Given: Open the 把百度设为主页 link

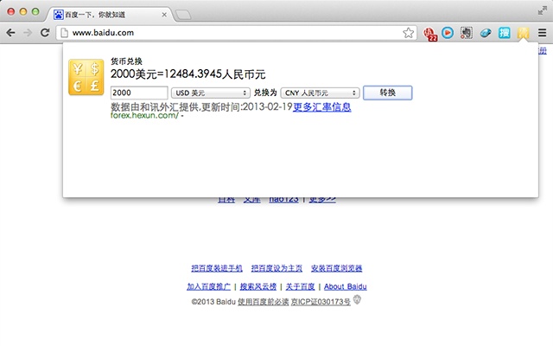Looking at the screenshot, I should pyautogui.click(x=276, y=268).
